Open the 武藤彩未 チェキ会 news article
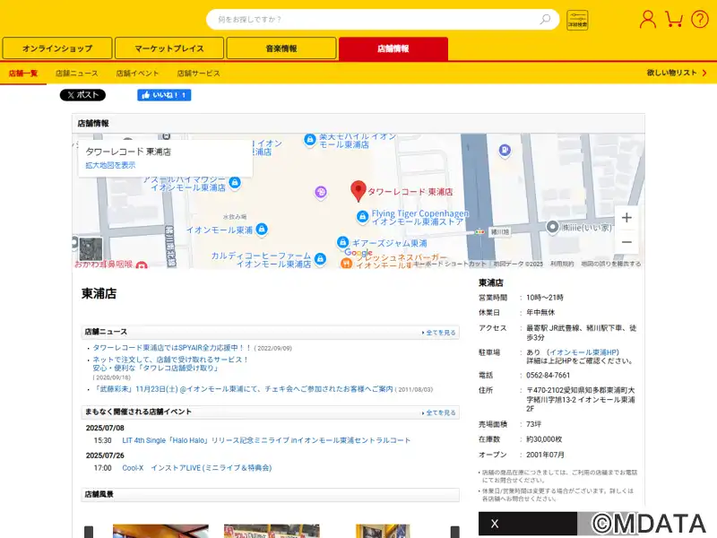717x538 pixels. (x=243, y=389)
